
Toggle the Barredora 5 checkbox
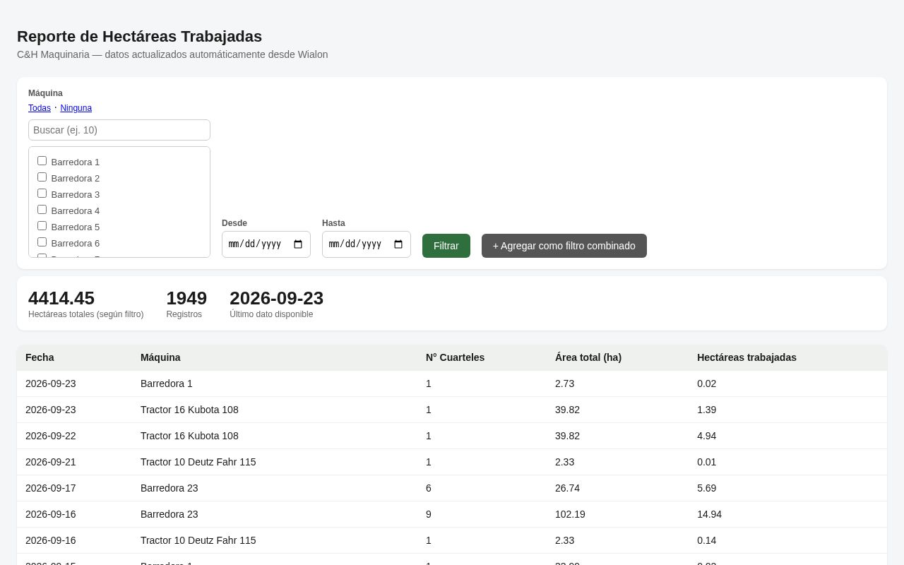42,226
